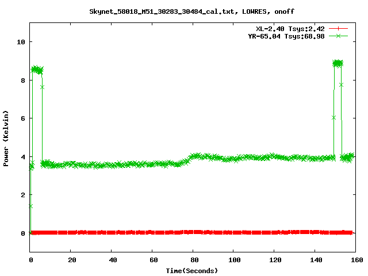Click the x-axis tick label 140

tap(316, 260)
